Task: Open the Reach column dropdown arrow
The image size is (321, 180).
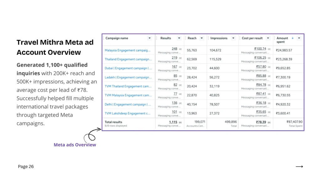Action: click(202, 38)
